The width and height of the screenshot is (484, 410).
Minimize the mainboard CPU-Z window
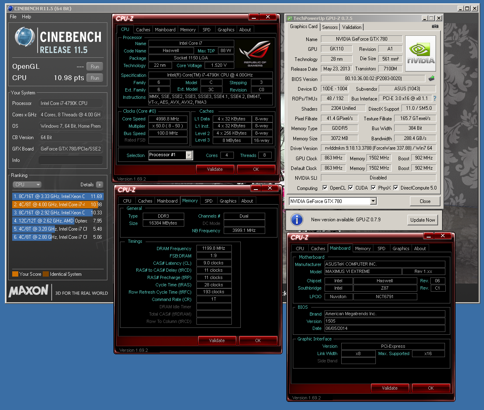(428, 236)
